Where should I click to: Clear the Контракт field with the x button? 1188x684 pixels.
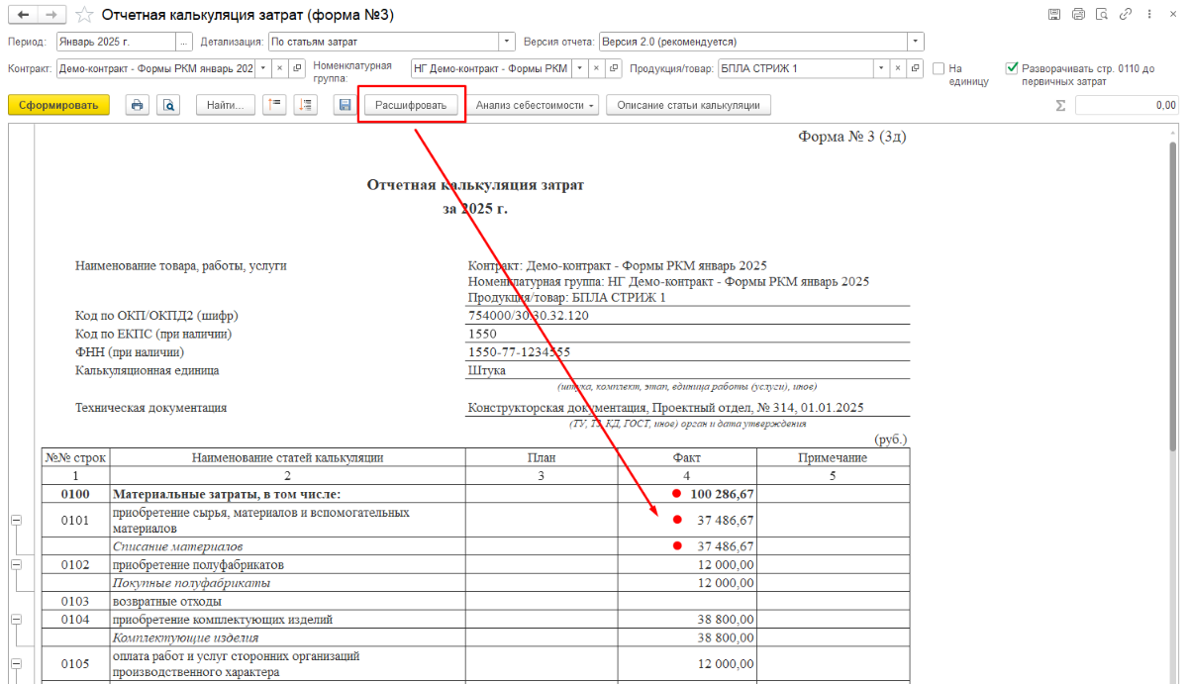point(279,68)
